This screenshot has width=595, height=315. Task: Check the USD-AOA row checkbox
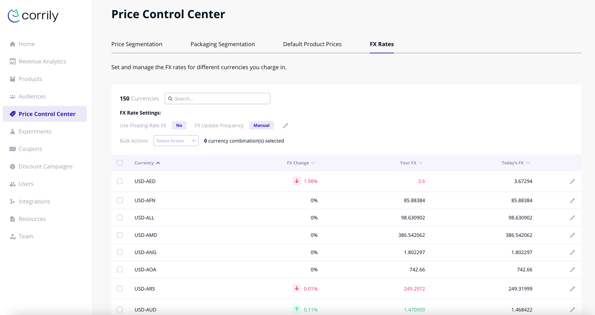click(x=120, y=270)
